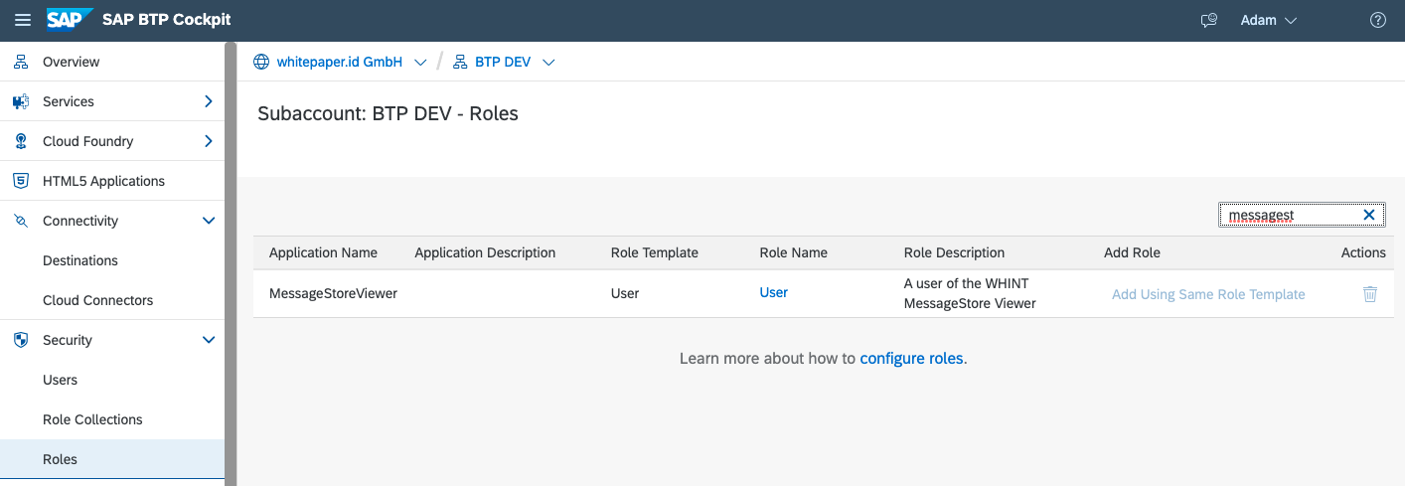
Task: Open whitepaper.id GmbH breadcrumb dropdown
Action: pos(420,63)
